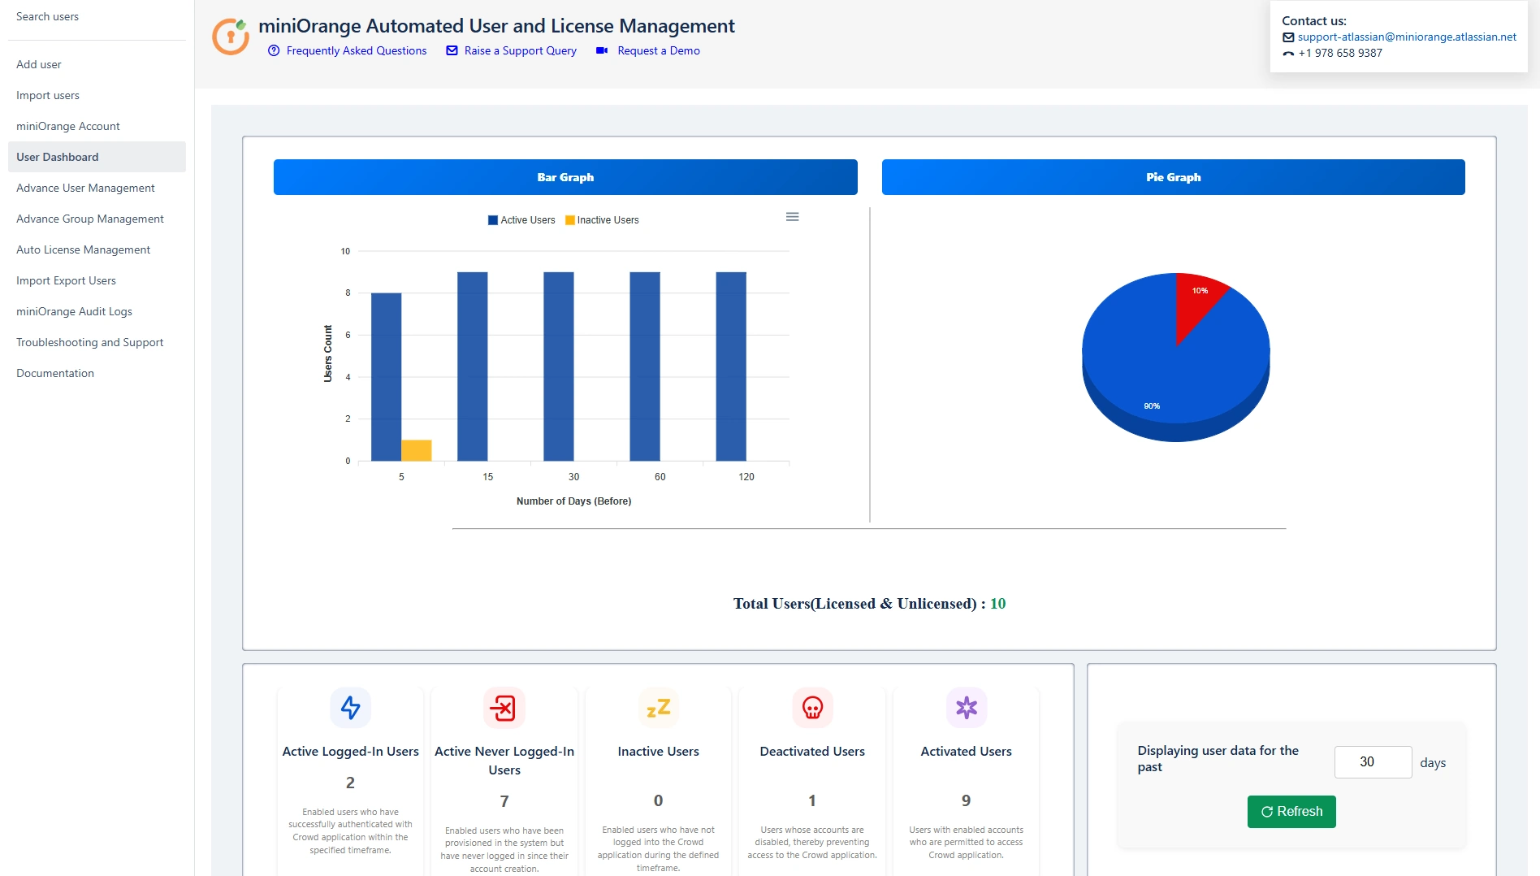Screen dimensions: 1540x876
Task: Toggle Inactive Users legend series
Action: [x=602, y=220]
